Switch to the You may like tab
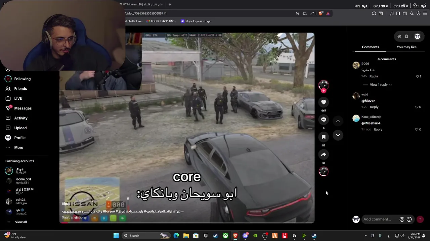This screenshot has width=430, height=241. (406, 47)
